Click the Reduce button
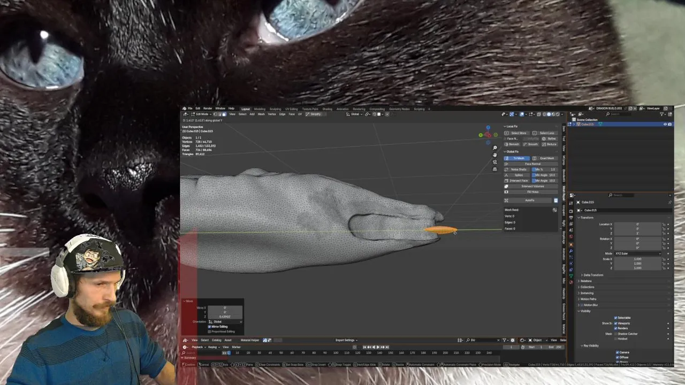 coord(549,144)
